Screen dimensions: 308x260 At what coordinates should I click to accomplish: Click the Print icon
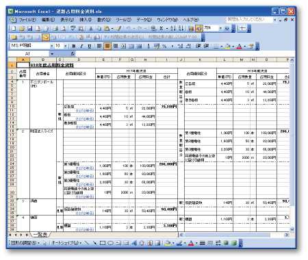55,29
